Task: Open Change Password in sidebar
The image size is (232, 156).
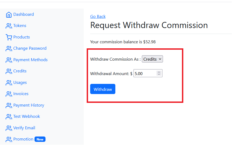Action: coord(30,48)
